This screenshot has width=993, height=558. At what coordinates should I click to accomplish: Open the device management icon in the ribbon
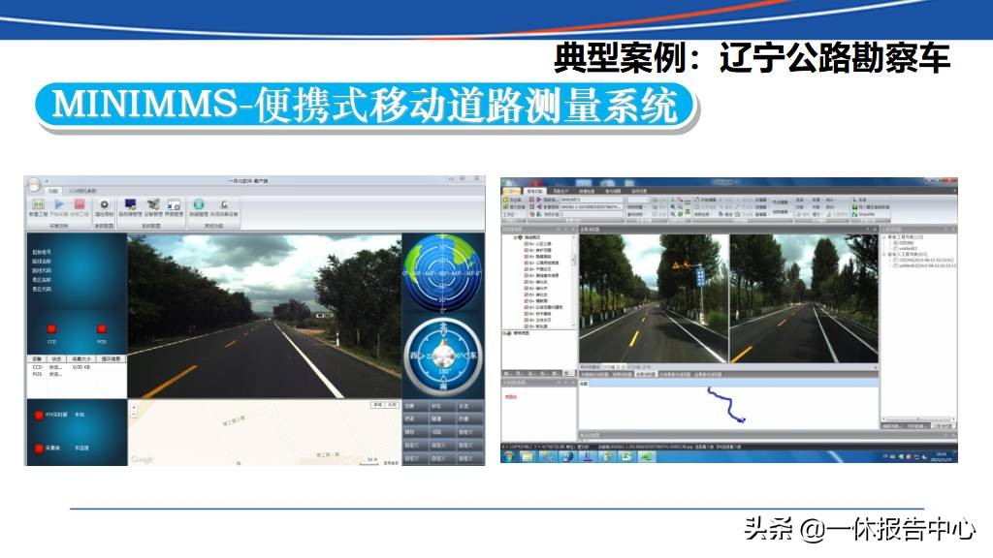point(154,204)
